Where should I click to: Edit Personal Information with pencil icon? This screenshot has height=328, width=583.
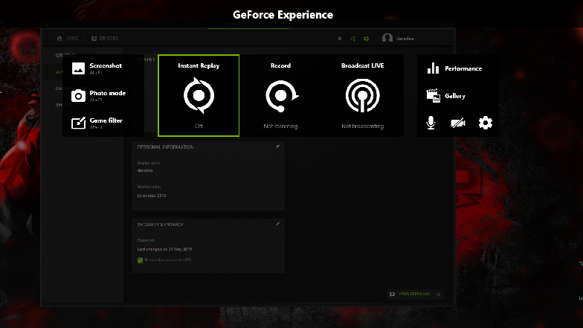pyautogui.click(x=278, y=147)
